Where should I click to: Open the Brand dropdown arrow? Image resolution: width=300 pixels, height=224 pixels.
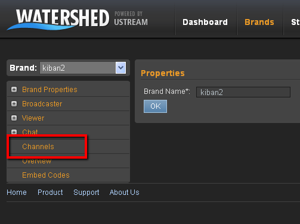pyautogui.click(x=120, y=68)
